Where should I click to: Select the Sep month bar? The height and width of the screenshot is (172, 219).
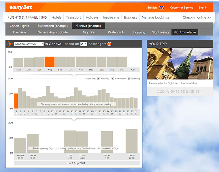pos(60,62)
